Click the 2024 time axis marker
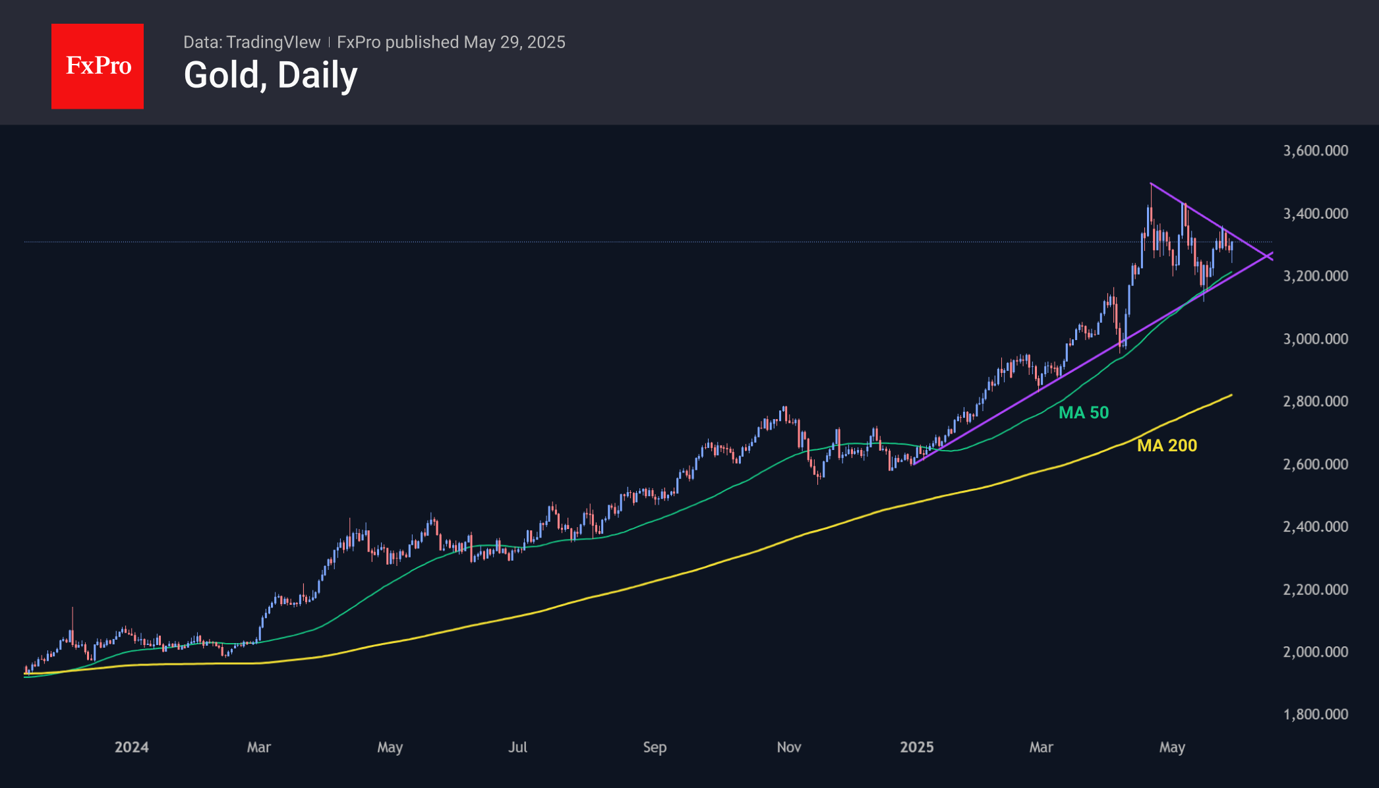Viewport: 1379px width, 788px height. 132,747
